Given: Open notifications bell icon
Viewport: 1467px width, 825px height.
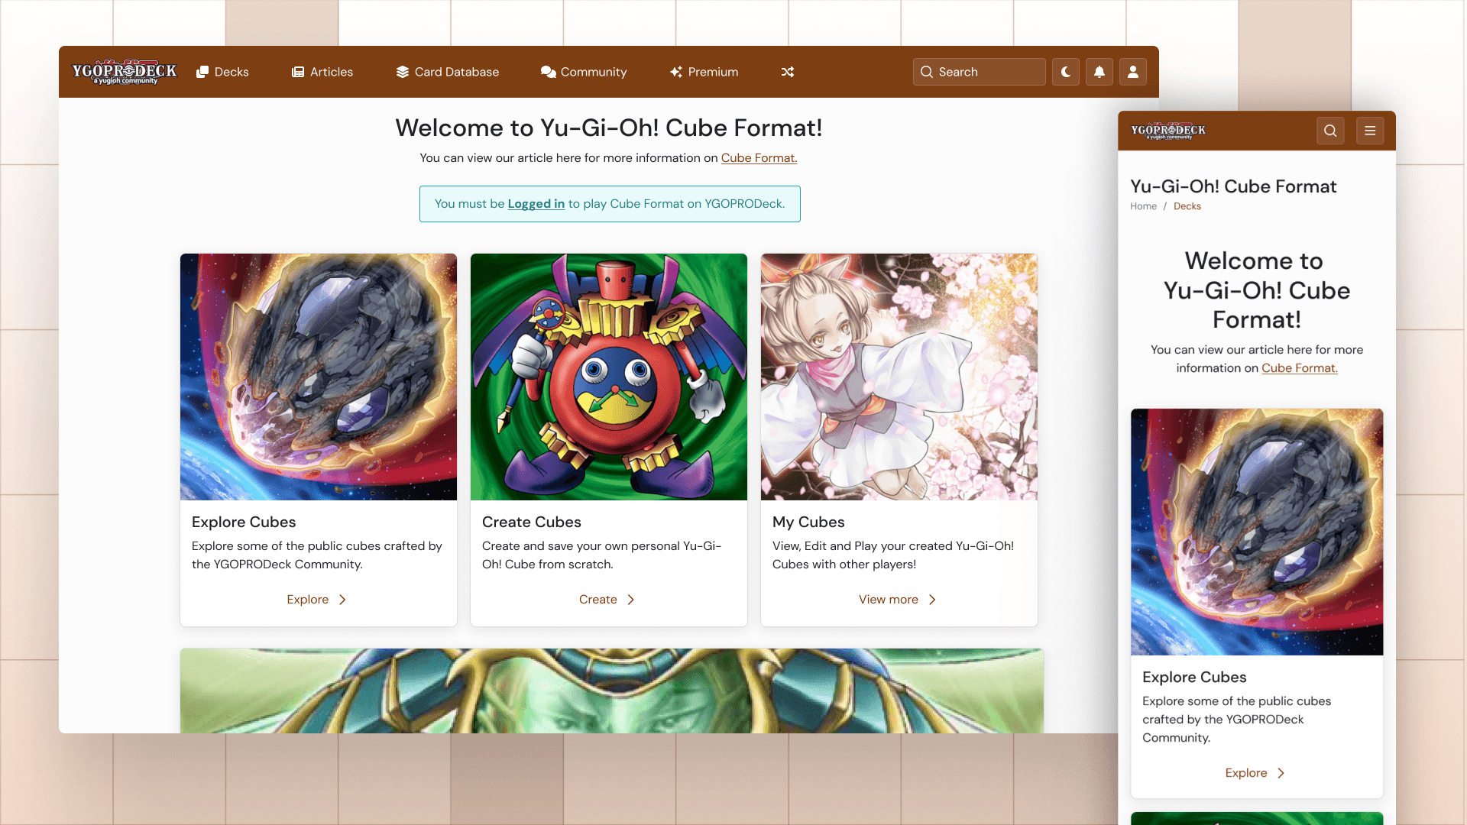Looking at the screenshot, I should [1099, 72].
